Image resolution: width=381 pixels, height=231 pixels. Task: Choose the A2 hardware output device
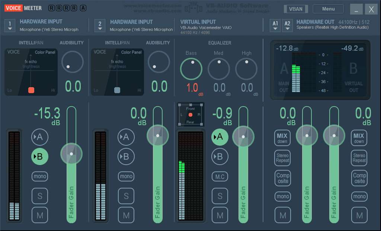[287, 26]
